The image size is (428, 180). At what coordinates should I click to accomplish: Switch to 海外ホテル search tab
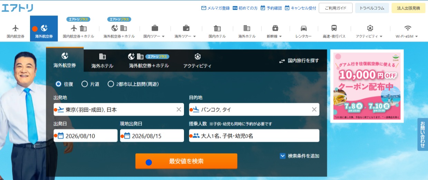[x=102, y=61]
